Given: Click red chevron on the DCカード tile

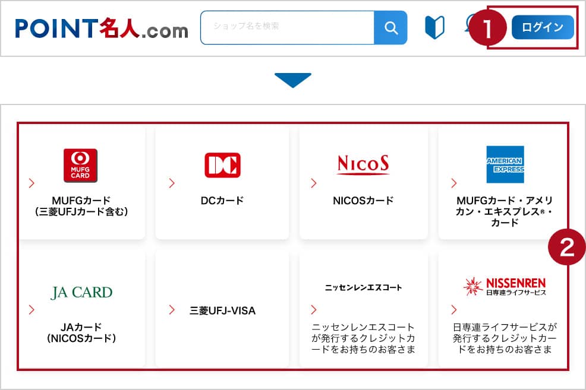Looking at the screenshot, I should tap(172, 183).
